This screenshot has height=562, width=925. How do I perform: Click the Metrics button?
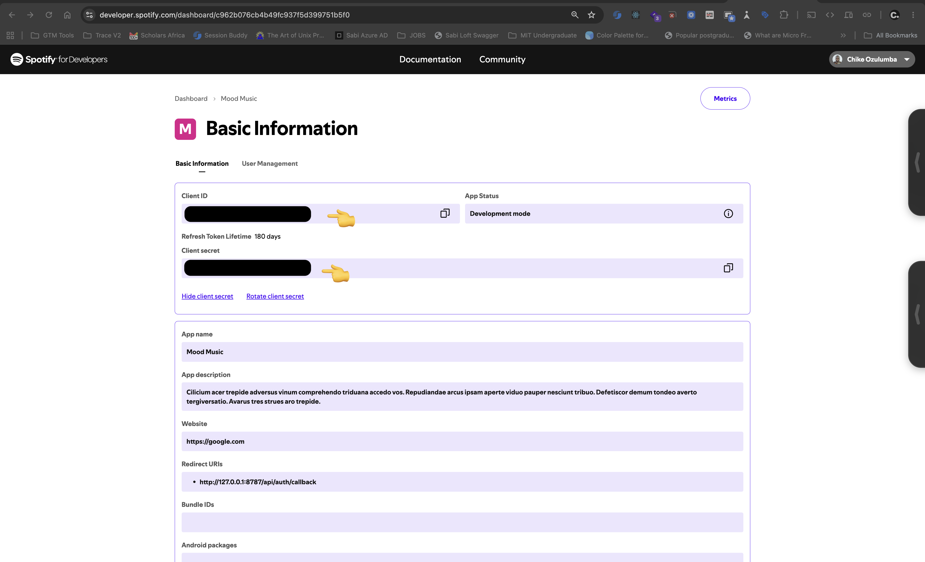coord(725,99)
